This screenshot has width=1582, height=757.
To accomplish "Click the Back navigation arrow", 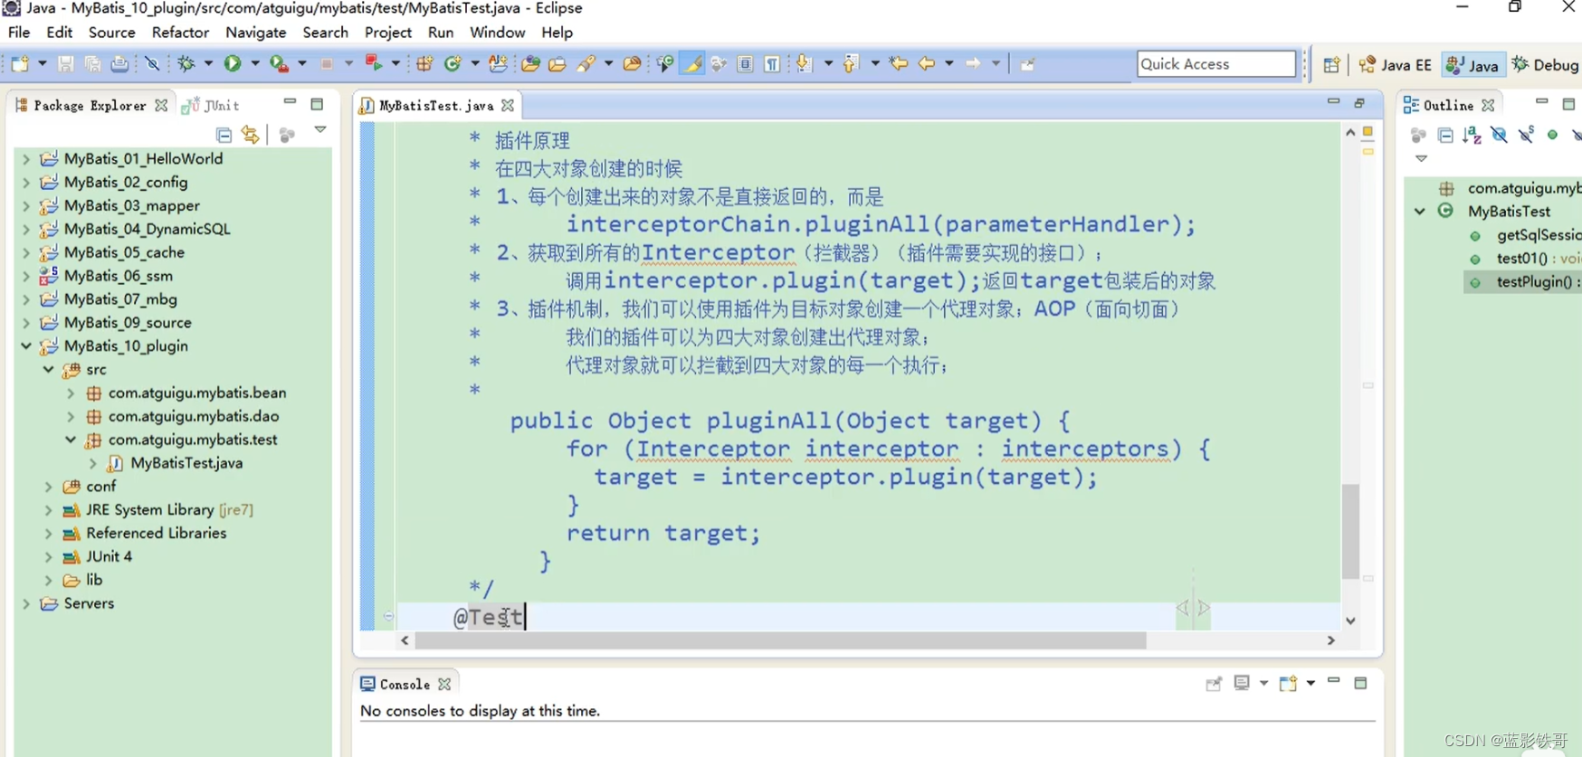I will (x=926, y=63).
